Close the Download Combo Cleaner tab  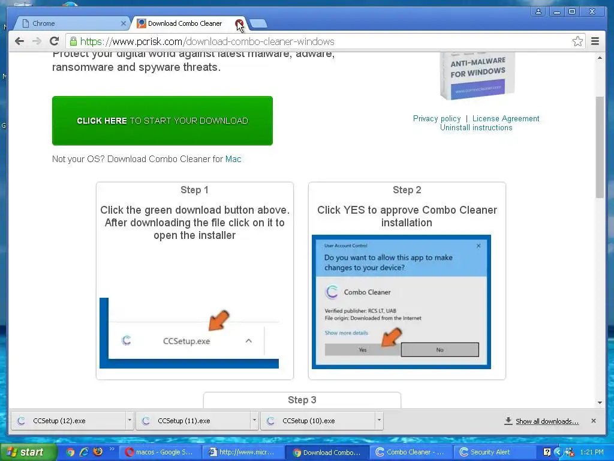click(239, 23)
